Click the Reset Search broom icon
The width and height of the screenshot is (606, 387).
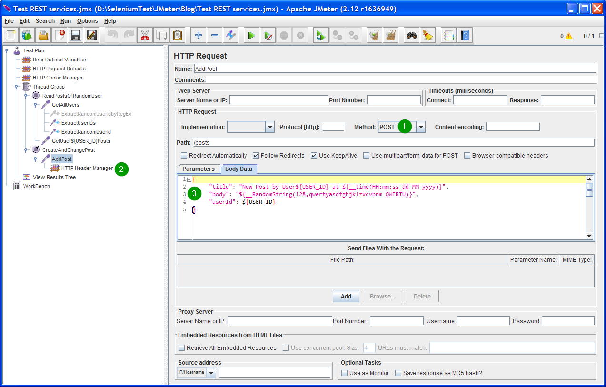click(x=427, y=35)
